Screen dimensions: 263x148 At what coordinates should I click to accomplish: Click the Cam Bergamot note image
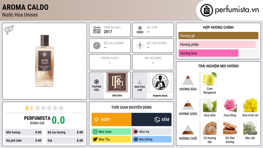tap(210, 79)
